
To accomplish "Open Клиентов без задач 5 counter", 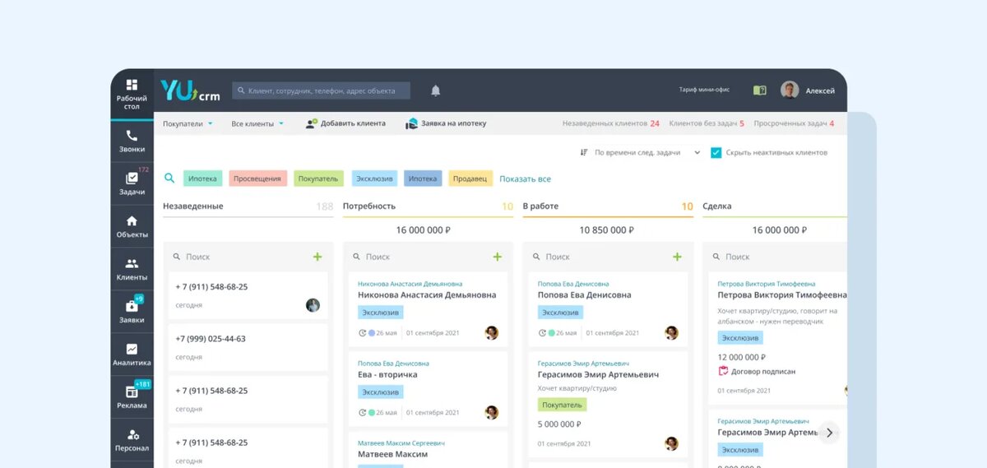I will 707,123.
